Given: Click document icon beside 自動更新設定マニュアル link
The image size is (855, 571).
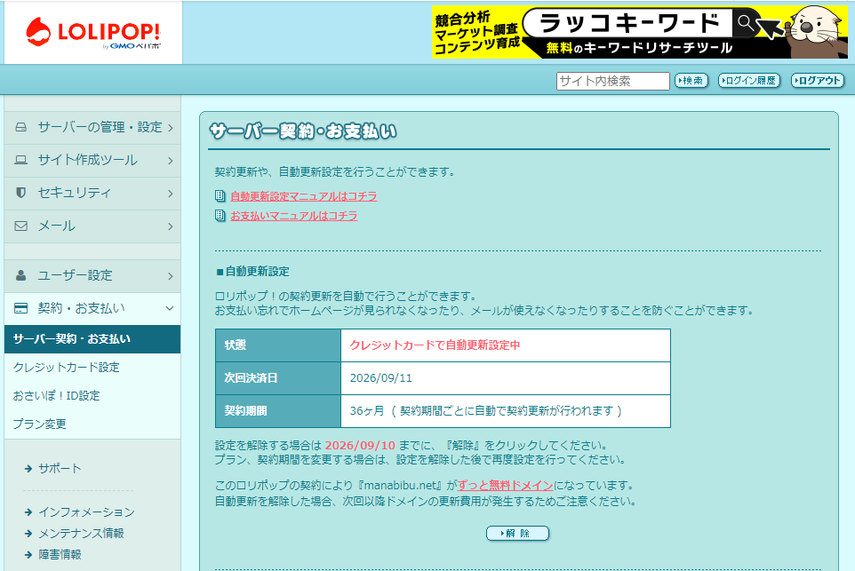Looking at the screenshot, I should pyautogui.click(x=220, y=196).
